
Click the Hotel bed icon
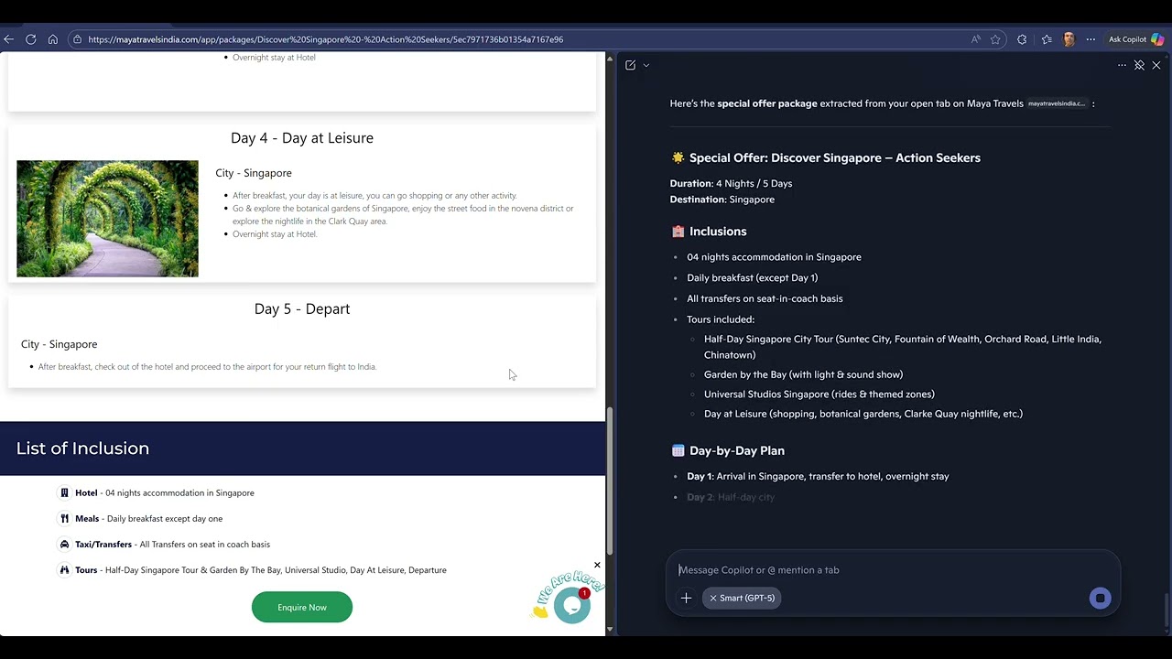click(64, 492)
